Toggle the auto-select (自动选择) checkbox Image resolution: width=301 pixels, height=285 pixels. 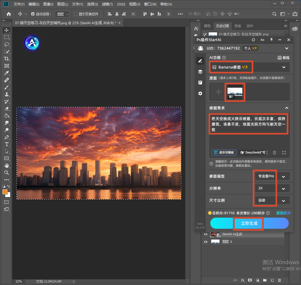[x=33, y=14]
